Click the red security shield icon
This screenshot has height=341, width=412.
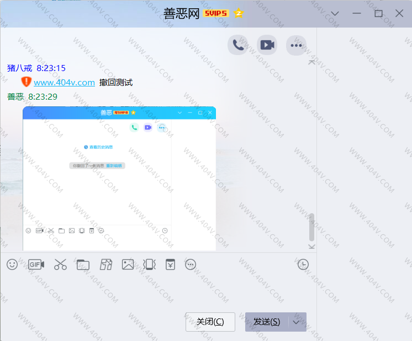(27, 82)
